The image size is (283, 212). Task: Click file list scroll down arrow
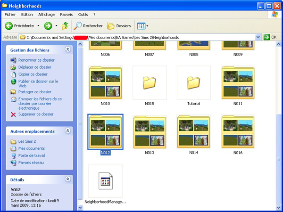pos(279,207)
